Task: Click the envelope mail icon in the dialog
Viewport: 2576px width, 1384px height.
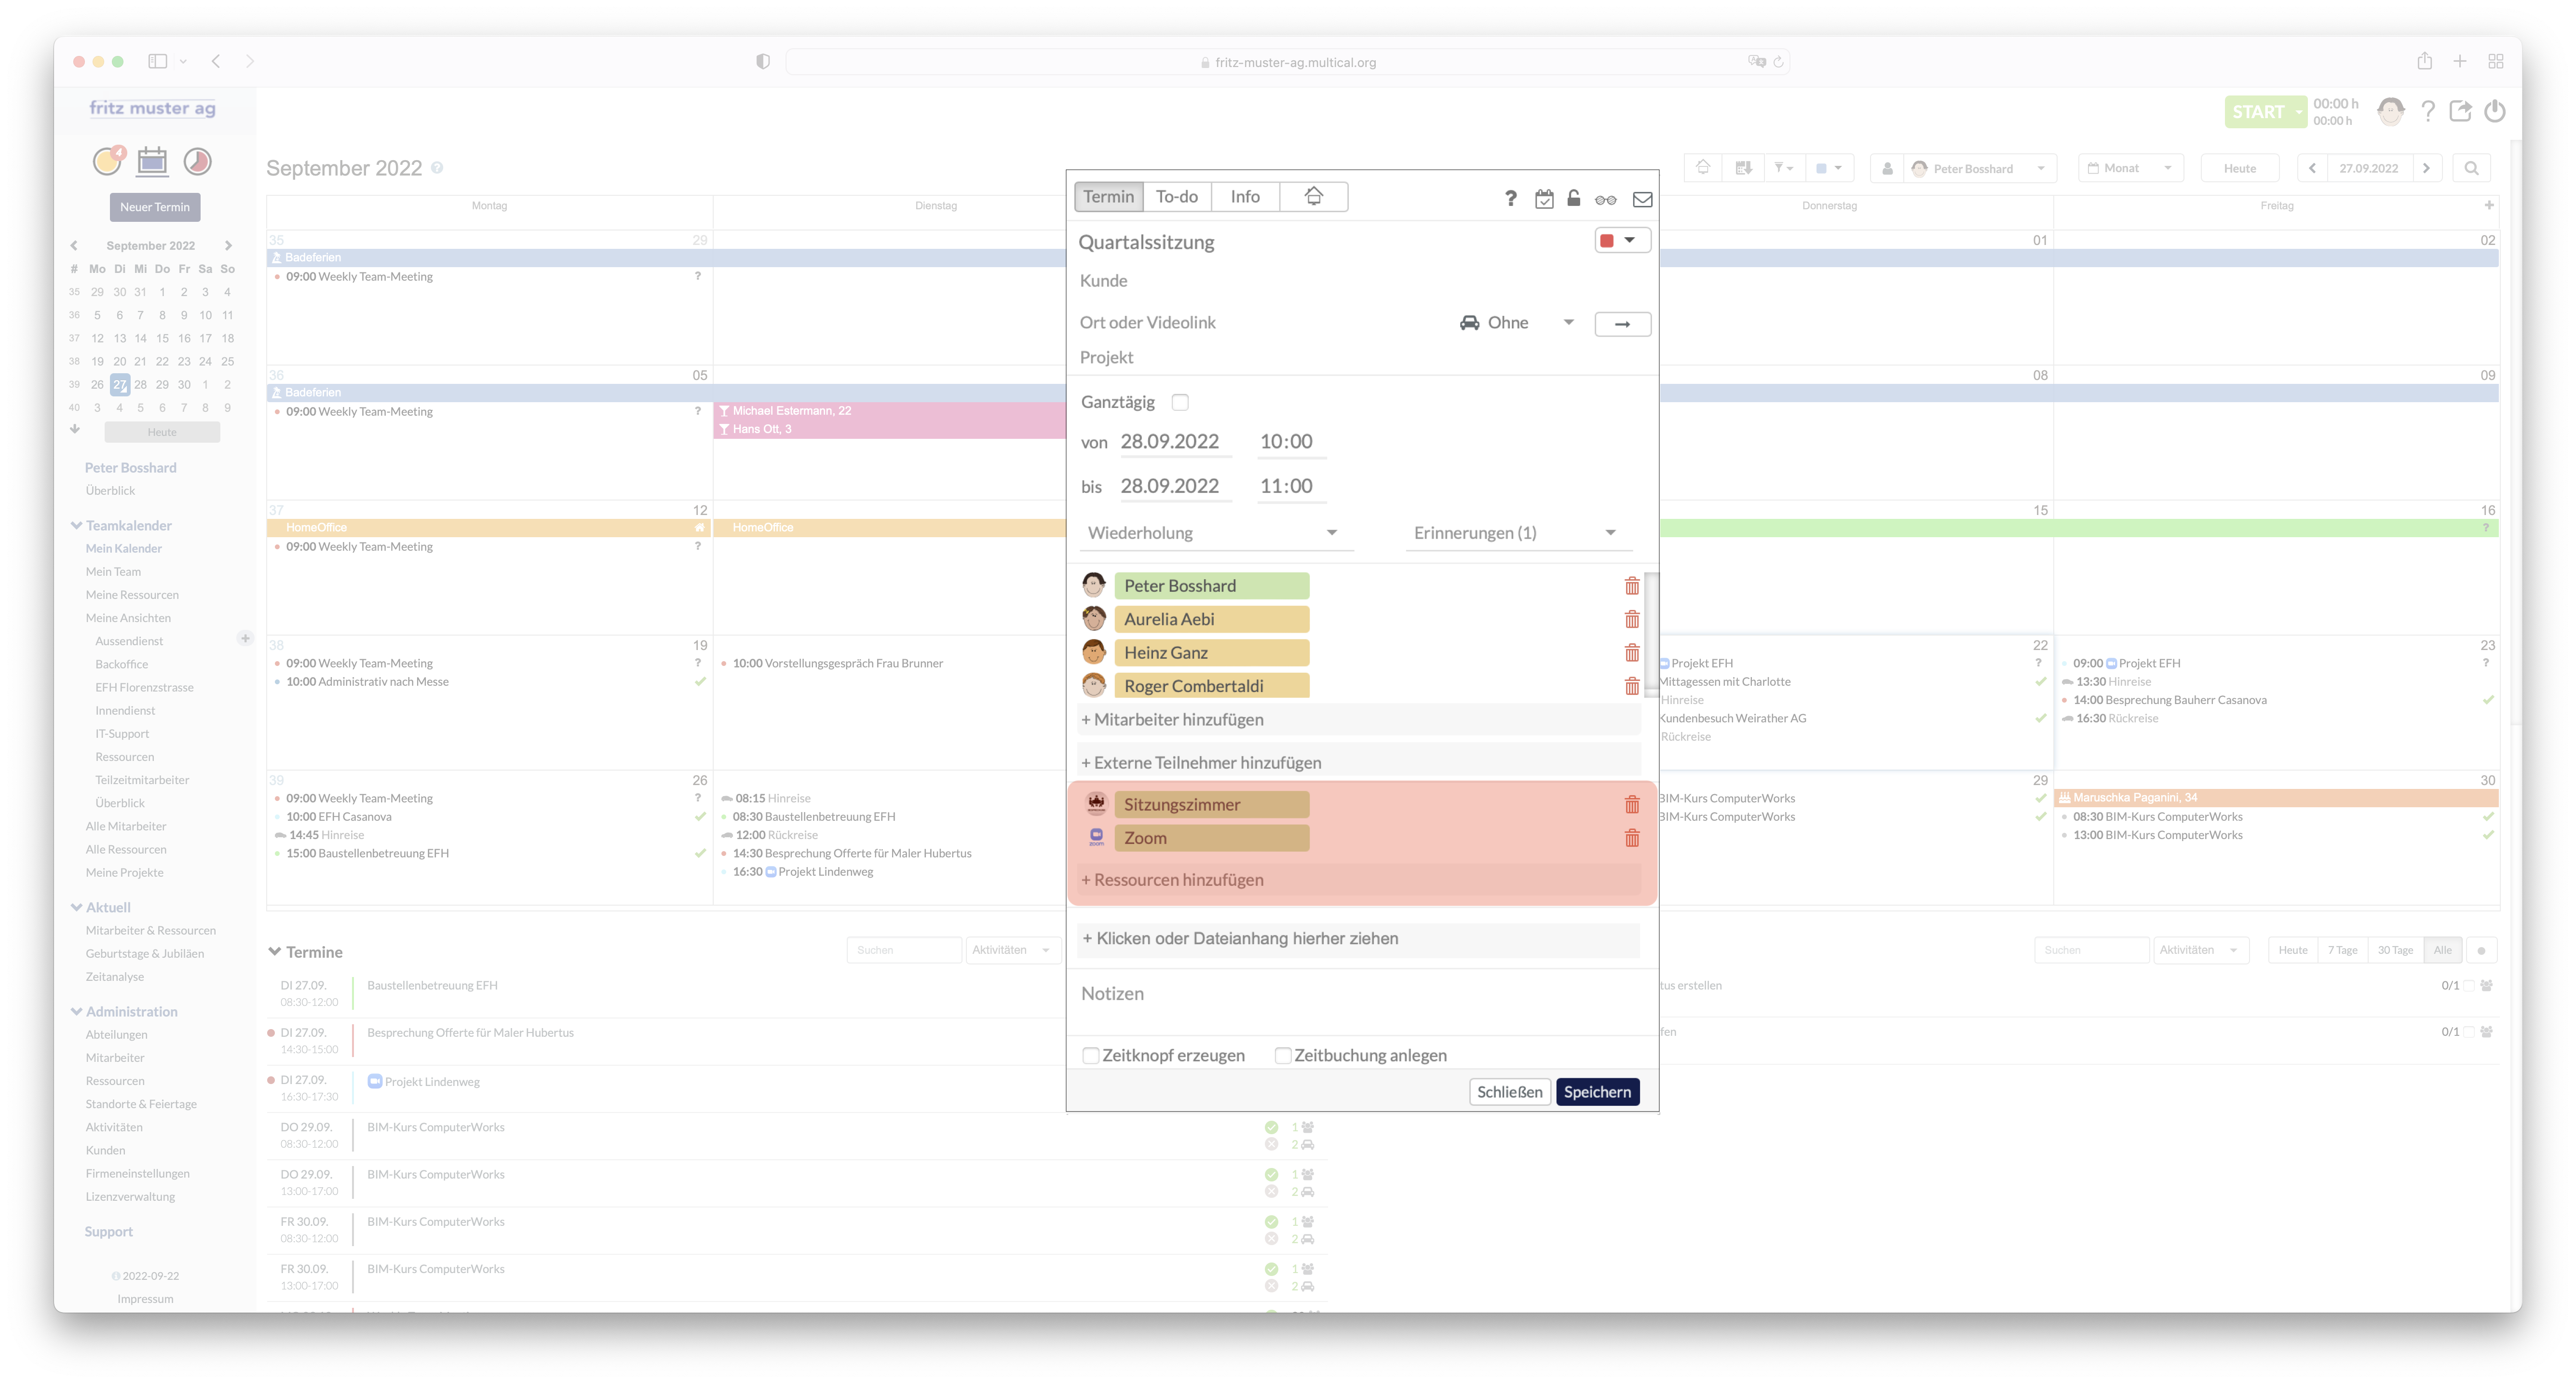Action: 1642,199
